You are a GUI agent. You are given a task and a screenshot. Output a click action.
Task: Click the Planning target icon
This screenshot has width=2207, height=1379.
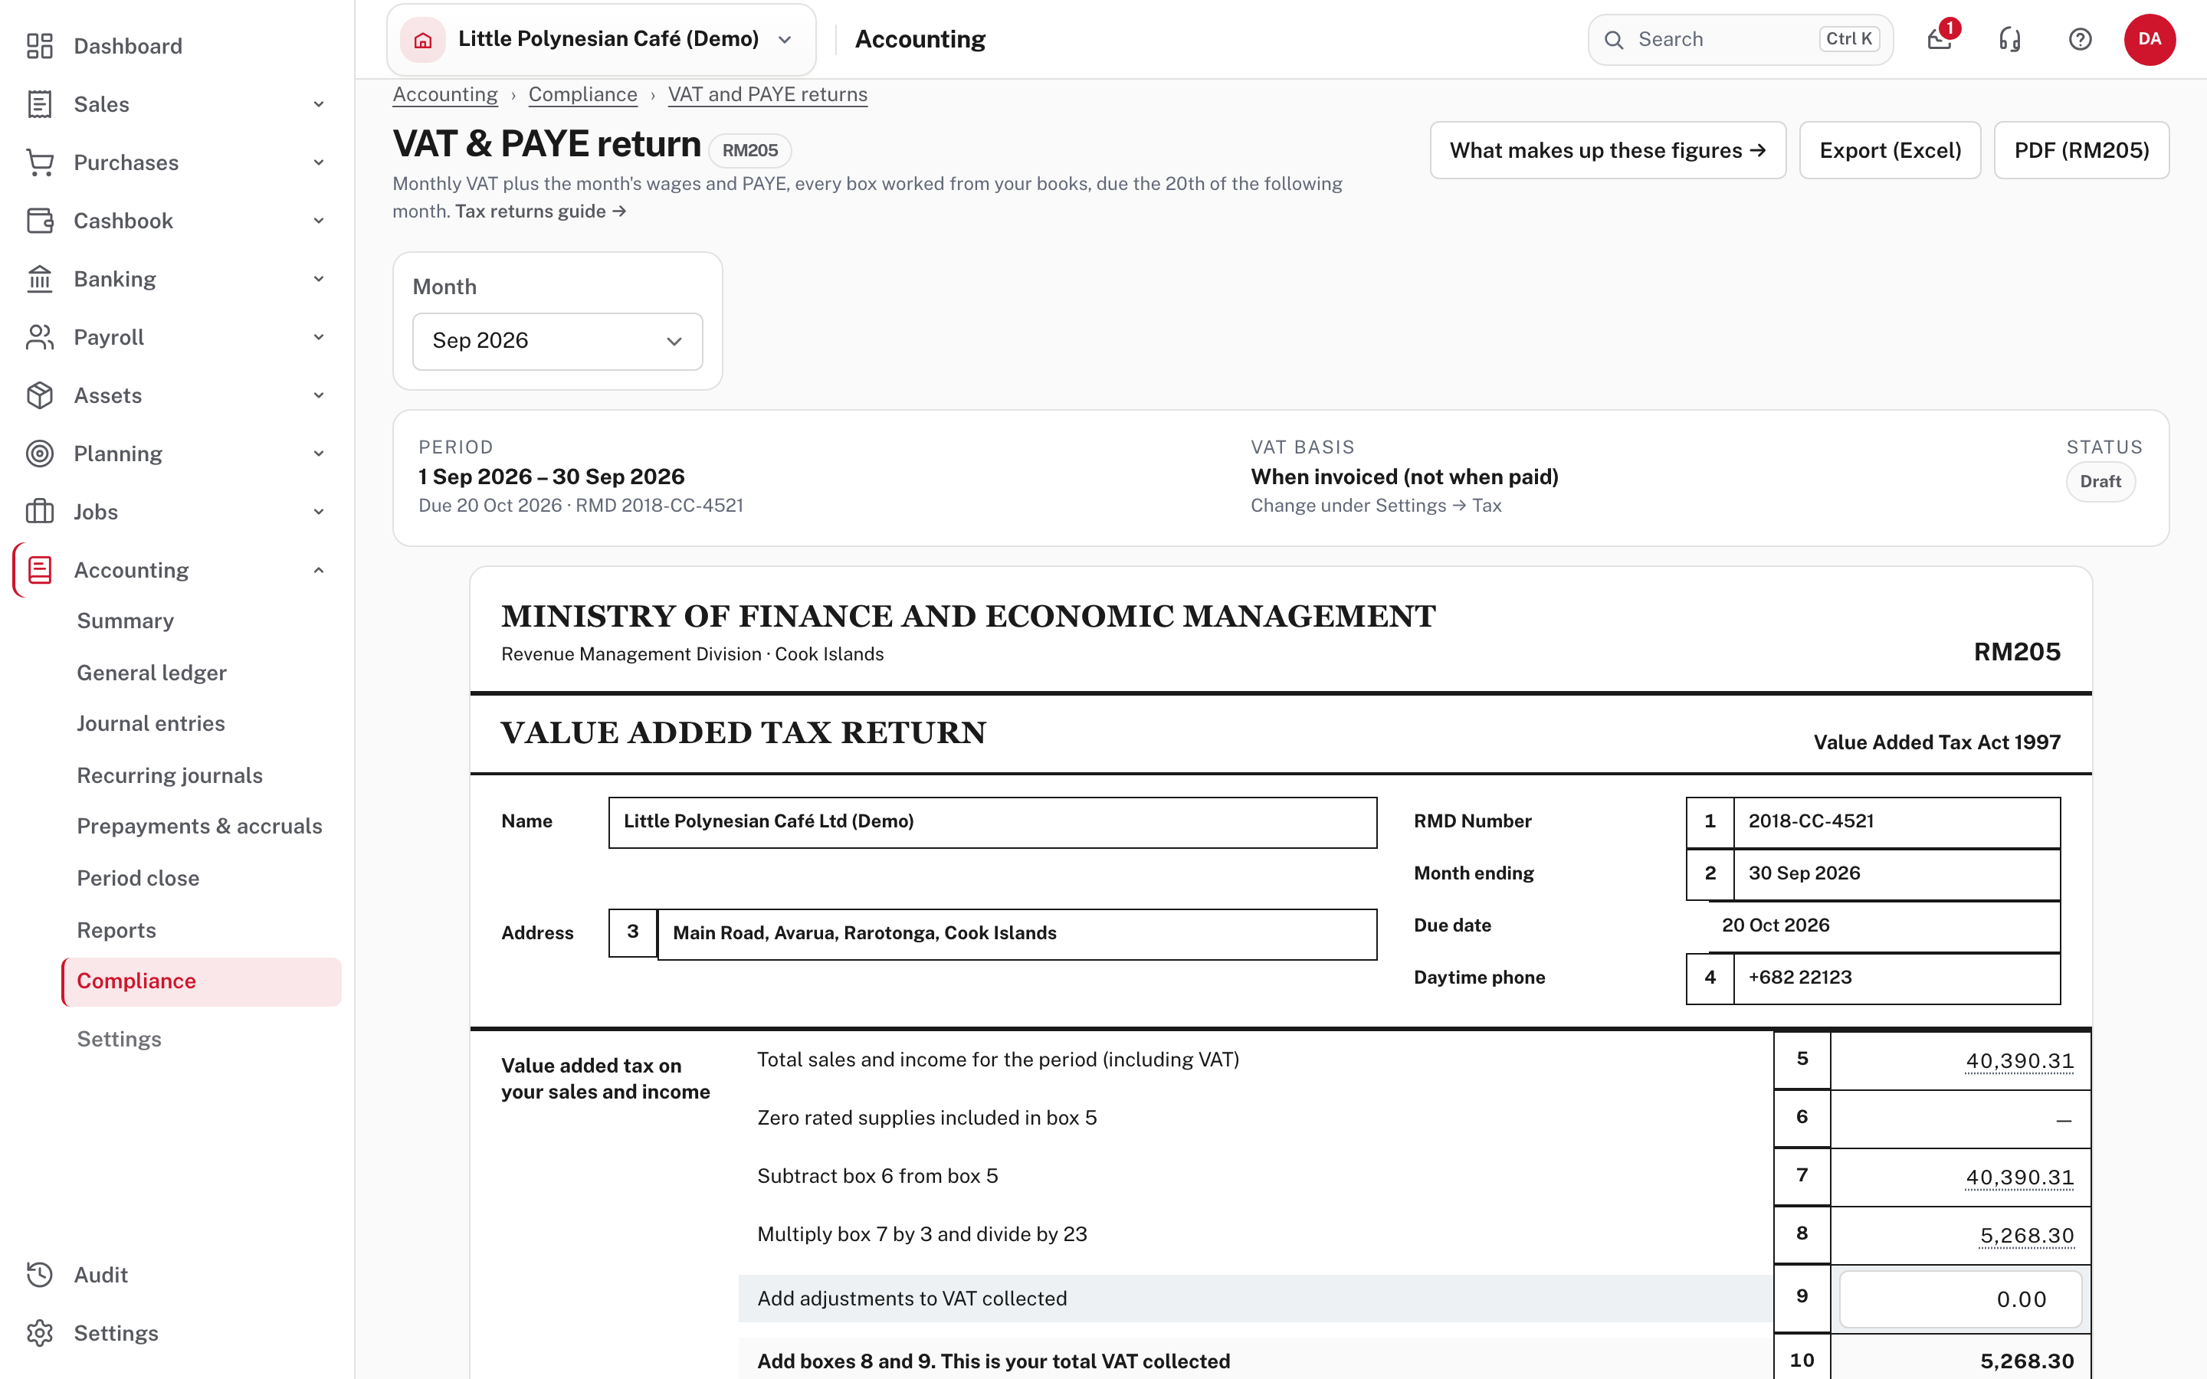tap(39, 454)
